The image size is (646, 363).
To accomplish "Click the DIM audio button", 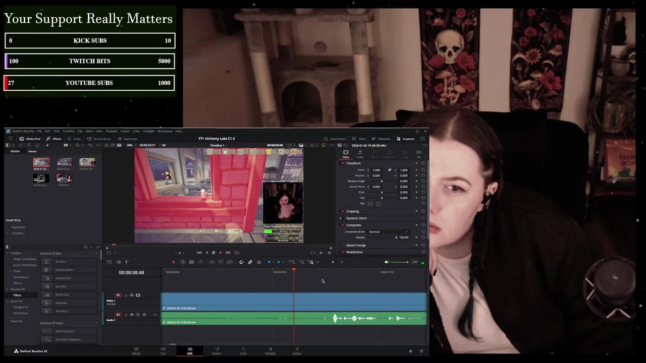I will click(414, 262).
